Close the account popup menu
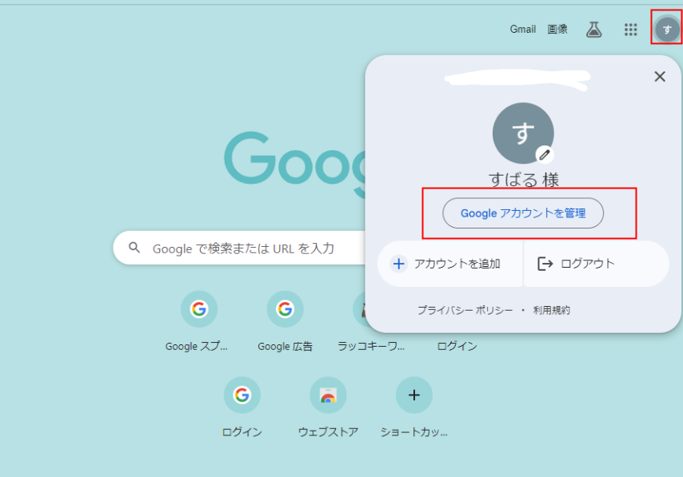The width and height of the screenshot is (683, 477). click(660, 77)
